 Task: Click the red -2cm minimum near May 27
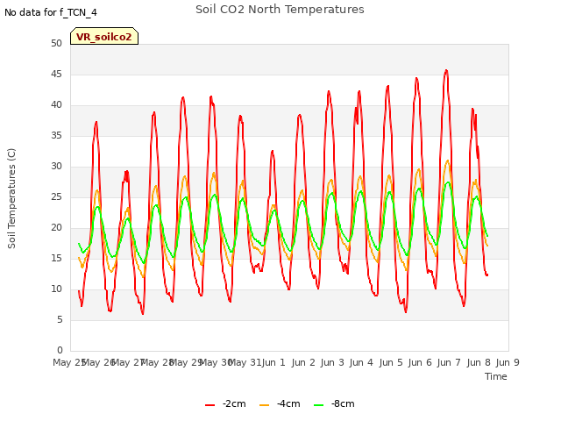tap(143, 314)
